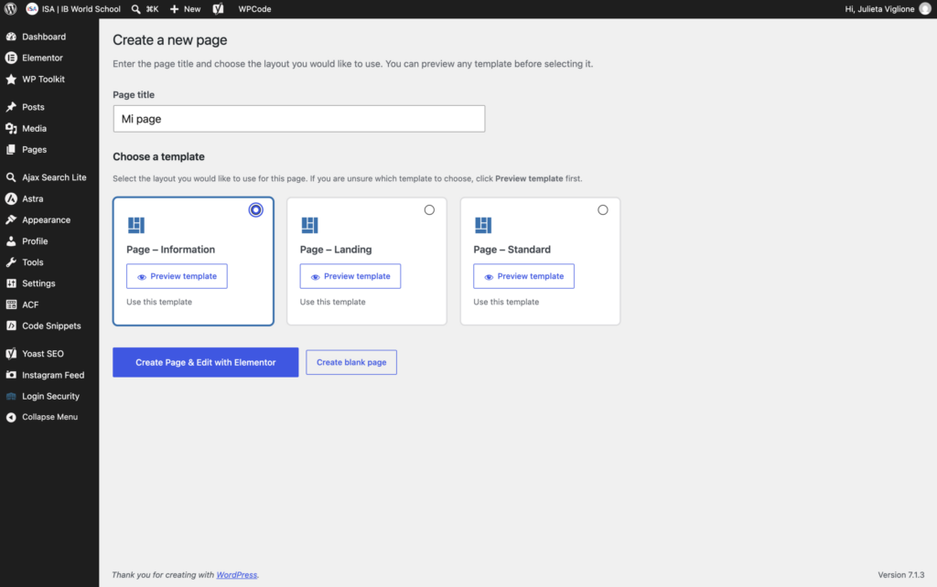Image resolution: width=937 pixels, height=587 pixels.
Task: Click the Page – Standard card title
Action: tap(512, 250)
